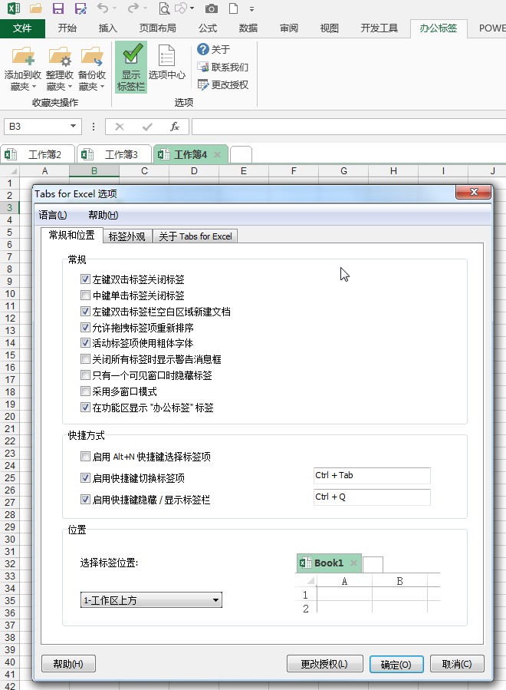This screenshot has height=690, width=506.
Task: Click the formula bar Cancel X icon
Action: (119, 127)
